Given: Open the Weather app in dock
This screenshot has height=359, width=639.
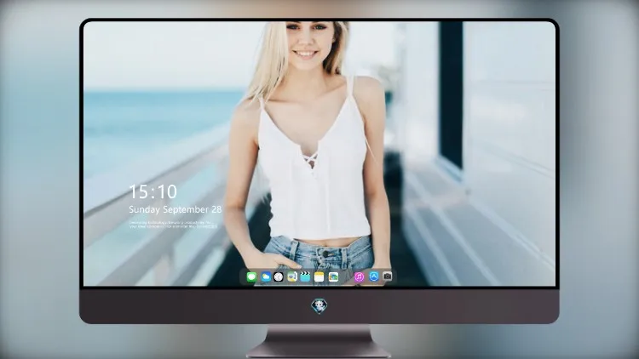Looking at the screenshot, I should click(x=266, y=276).
